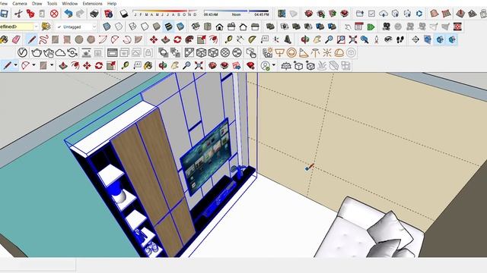Select the Eraser tool

16,39
